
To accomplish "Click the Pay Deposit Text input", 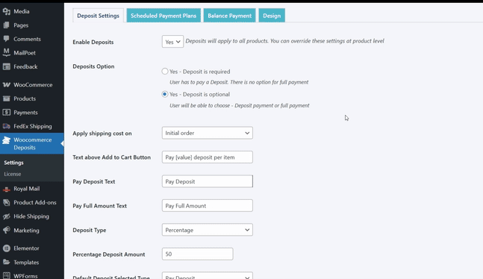I will 208,181.
